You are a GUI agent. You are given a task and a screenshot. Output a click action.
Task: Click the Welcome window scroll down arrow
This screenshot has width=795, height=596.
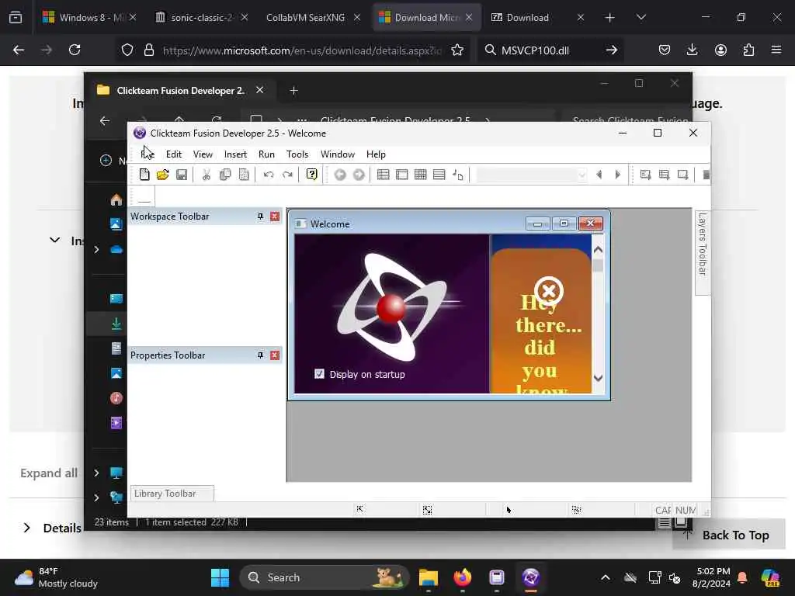598,378
